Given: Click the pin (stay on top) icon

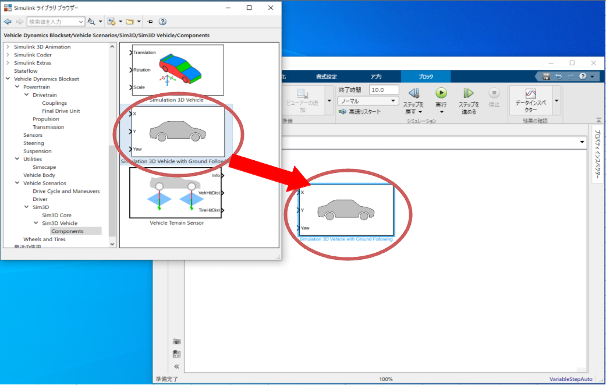Looking at the screenshot, I should [150, 22].
